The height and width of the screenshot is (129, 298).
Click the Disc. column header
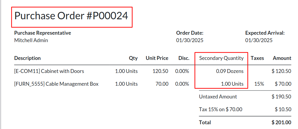[184, 58]
